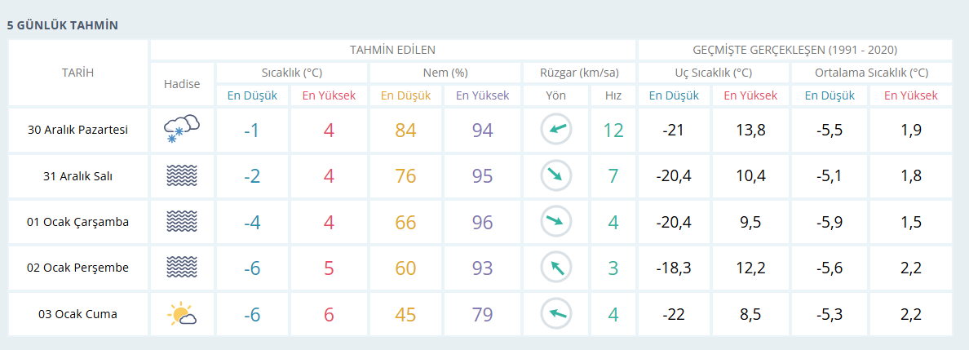Image resolution: width=969 pixels, height=350 pixels.
Task: Click wind direction arrow for 30 Aralık Pazartesi
Action: click(555, 129)
